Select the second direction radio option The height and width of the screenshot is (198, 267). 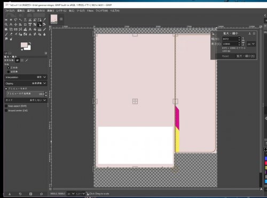click(x=9, y=72)
